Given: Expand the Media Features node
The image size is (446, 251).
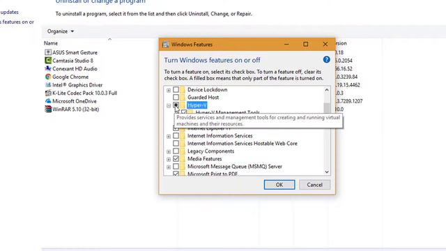Looking at the screenshot, I should tap(169, 160).
